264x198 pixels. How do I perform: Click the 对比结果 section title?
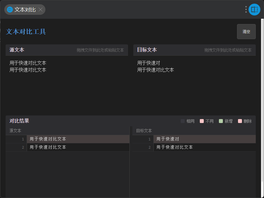tap(19, 121)
